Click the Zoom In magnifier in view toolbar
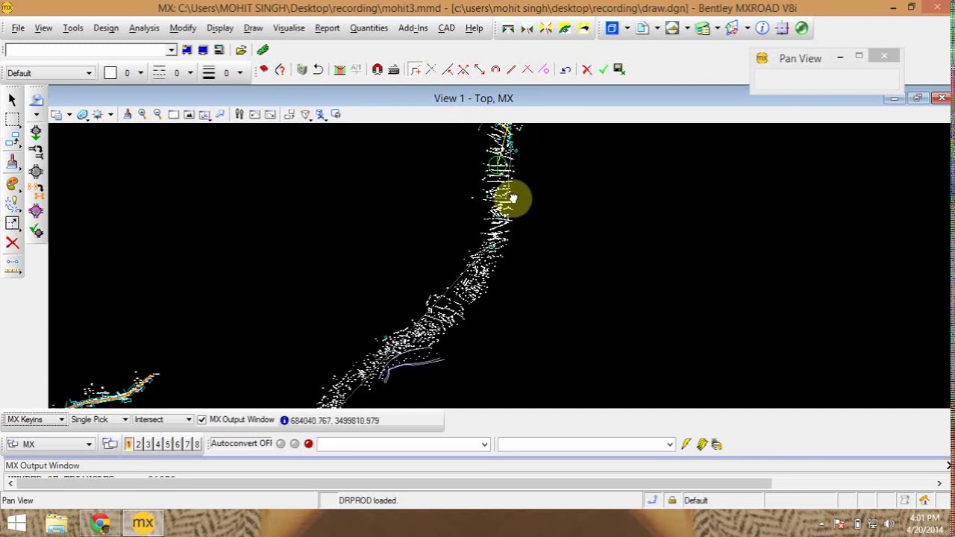This screenshot has width=955, height=537. point(142,114)
